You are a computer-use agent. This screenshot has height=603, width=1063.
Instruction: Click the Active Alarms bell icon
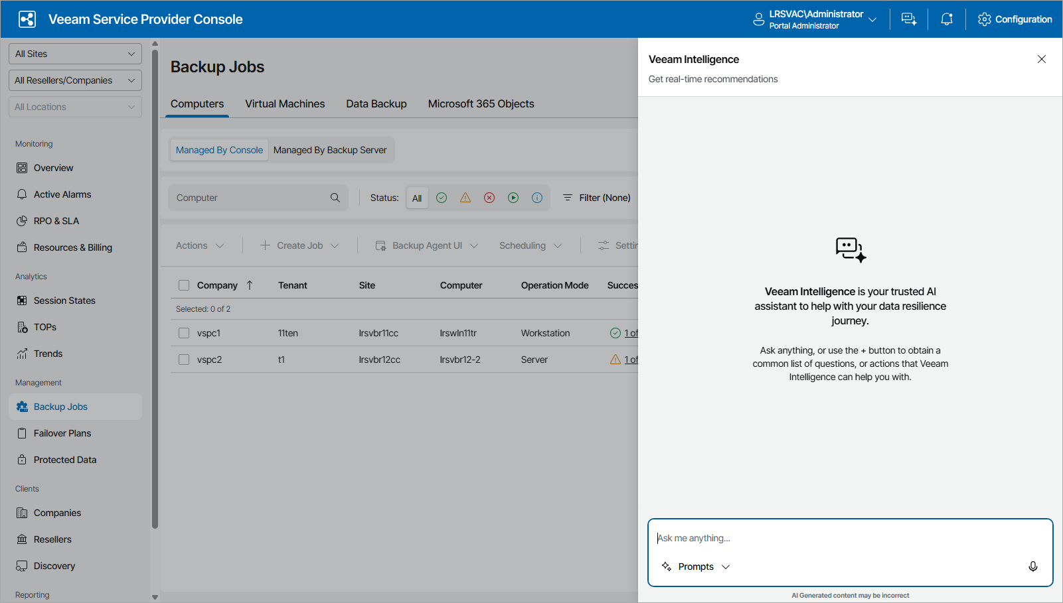pyautogui.click(x=22, y=194)
